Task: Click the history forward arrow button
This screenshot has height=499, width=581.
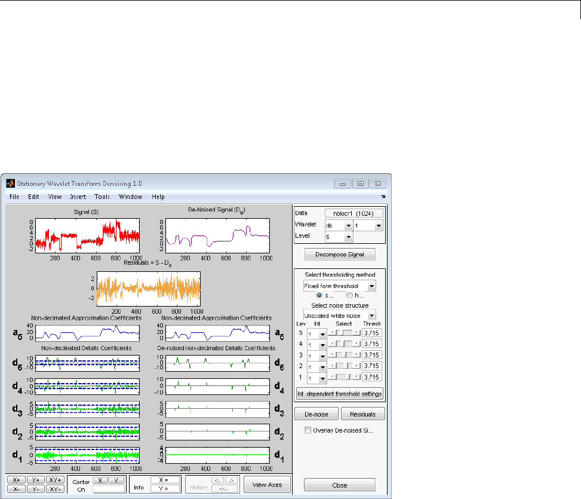Action: point(232,480)
